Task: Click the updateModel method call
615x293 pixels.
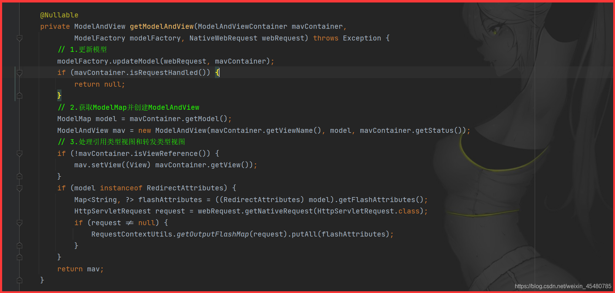Action: (136, 61)
